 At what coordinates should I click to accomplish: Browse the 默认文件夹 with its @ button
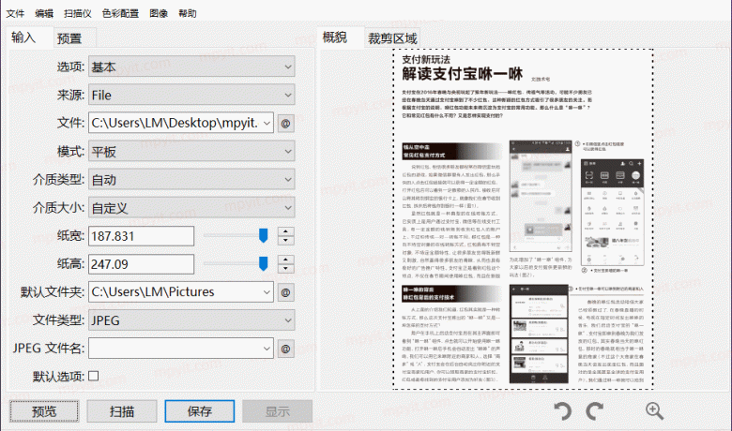285,292
